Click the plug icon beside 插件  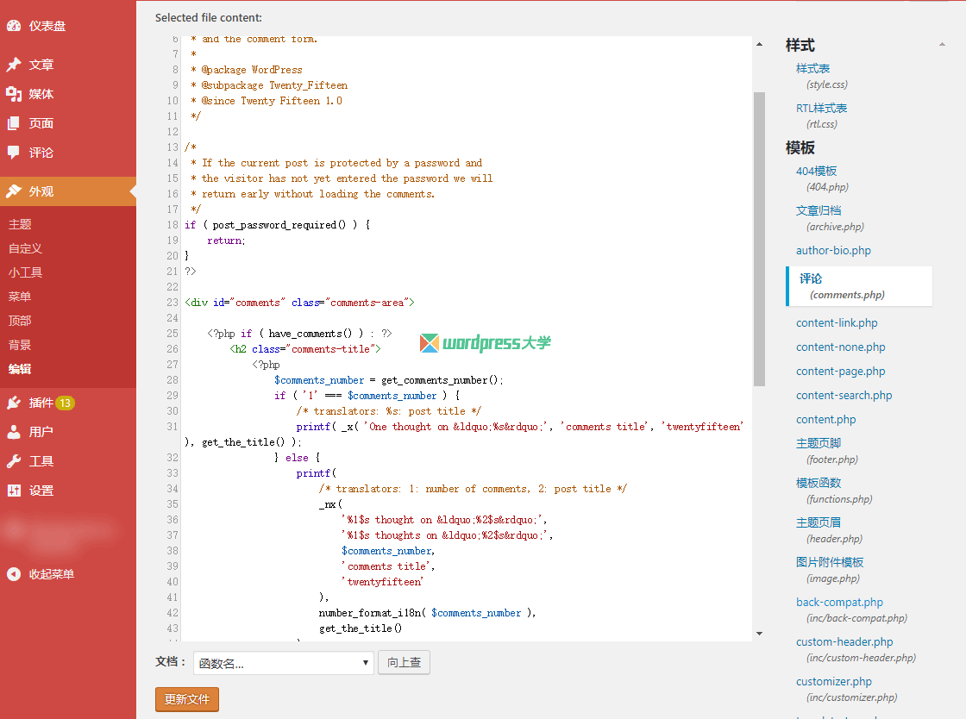pyautogui.click(x=14, y=403)
